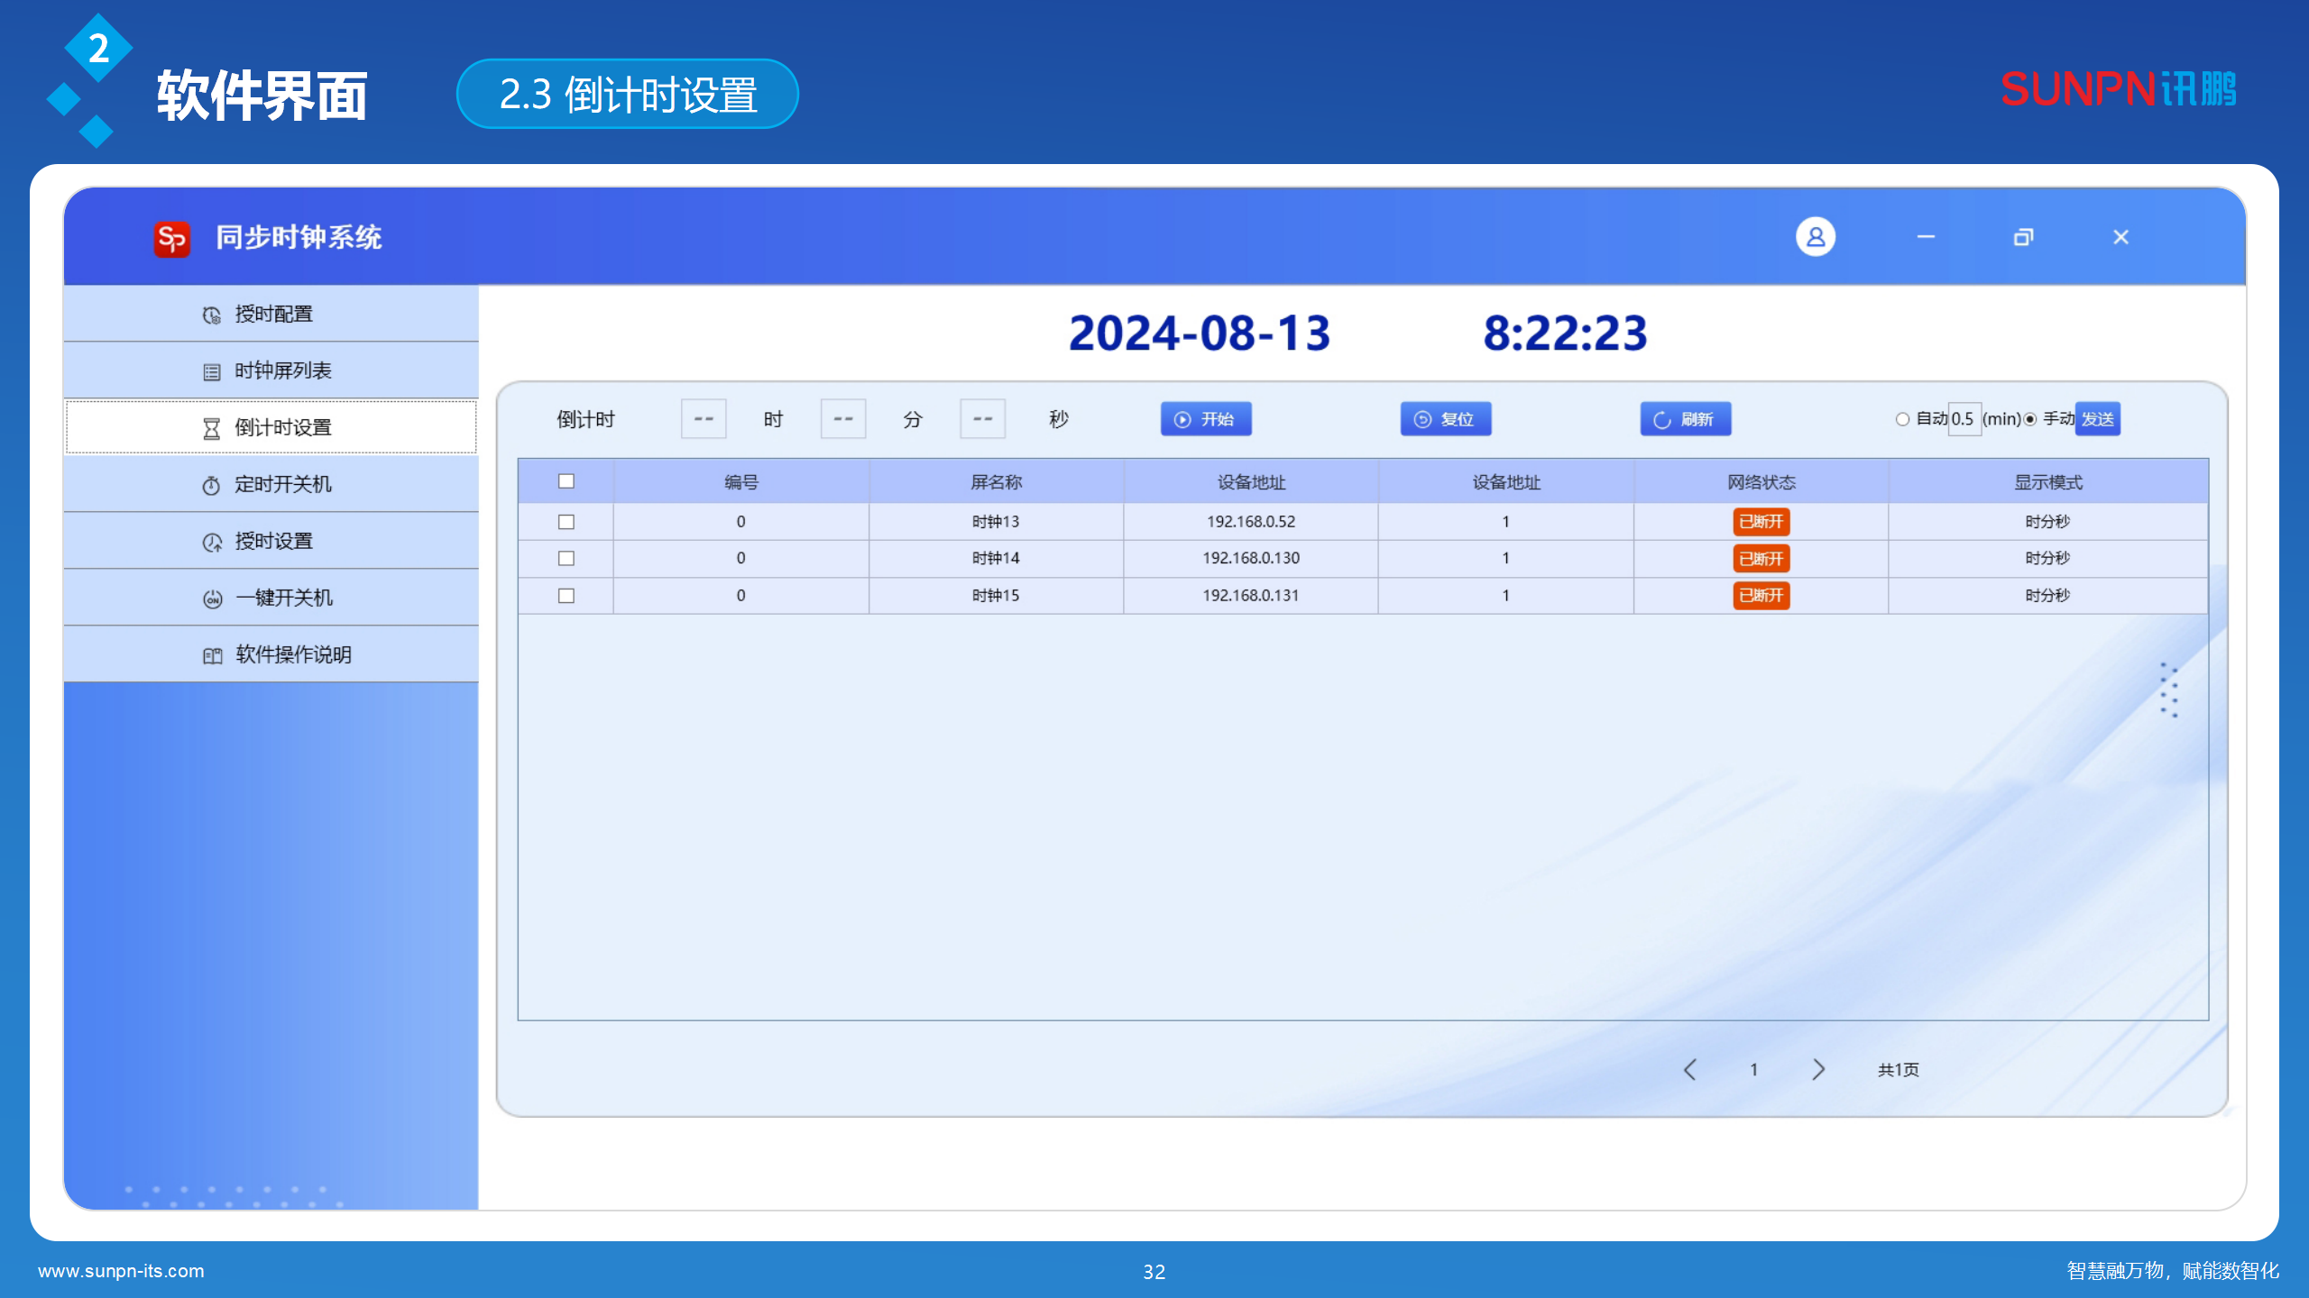Open the 软件操作说明 manual icon

point(210,654)
